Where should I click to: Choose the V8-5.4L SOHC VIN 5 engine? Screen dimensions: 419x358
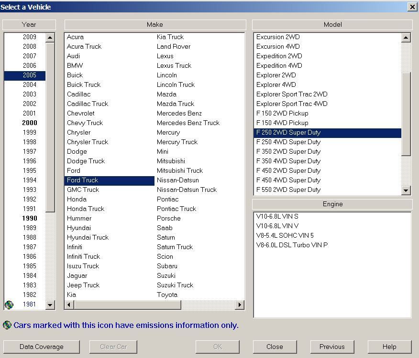(285, 235)
